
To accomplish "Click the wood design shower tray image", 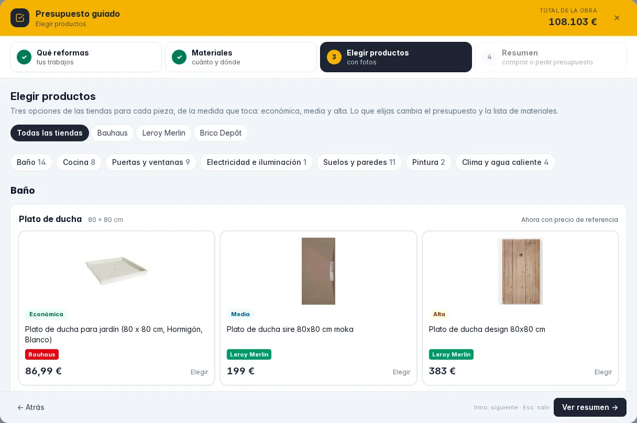I will point(520,271).
